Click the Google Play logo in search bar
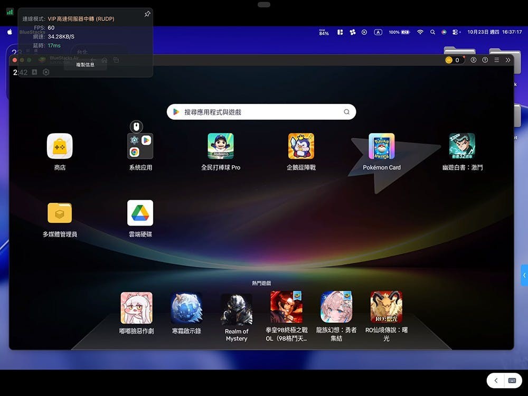Viewport: 528px width, 396px height. (176, 112)
